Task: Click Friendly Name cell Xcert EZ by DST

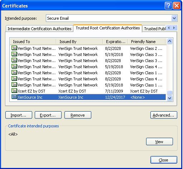Action: click(x=144, y=91)
